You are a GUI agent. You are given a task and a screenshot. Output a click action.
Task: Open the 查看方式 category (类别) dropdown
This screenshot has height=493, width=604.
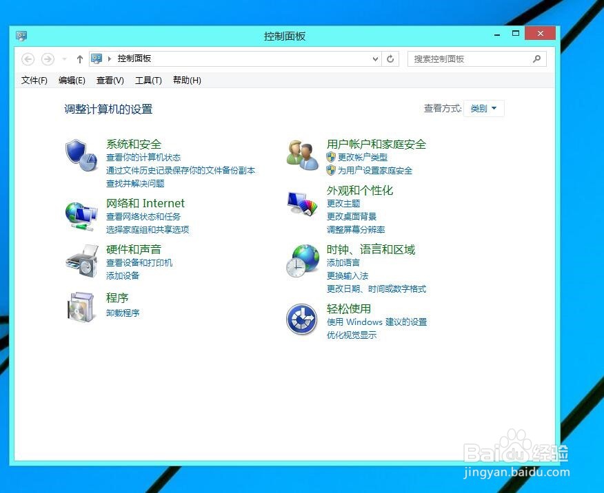483,108
